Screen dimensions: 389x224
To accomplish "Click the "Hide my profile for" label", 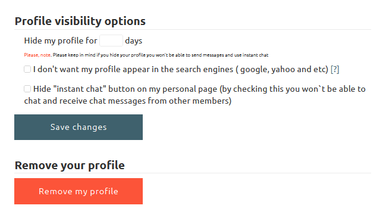I will click(61, 41).
